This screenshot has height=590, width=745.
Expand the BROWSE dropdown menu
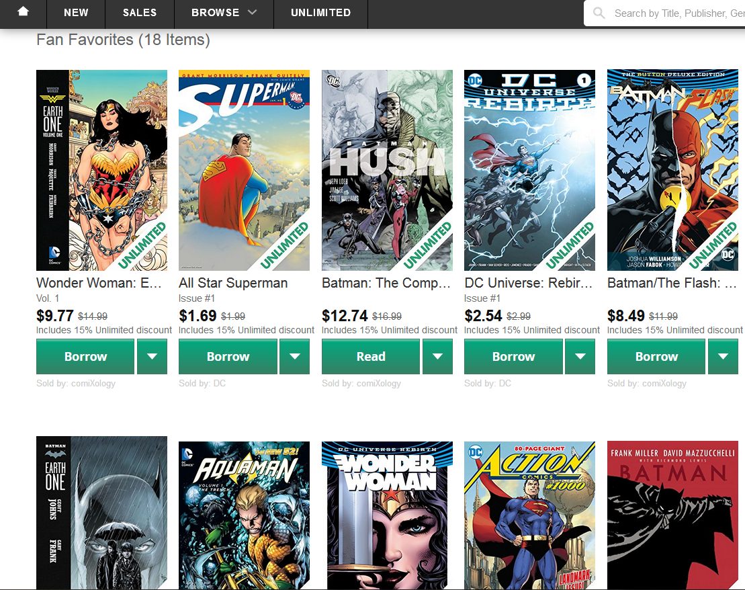tap(224, 13)
